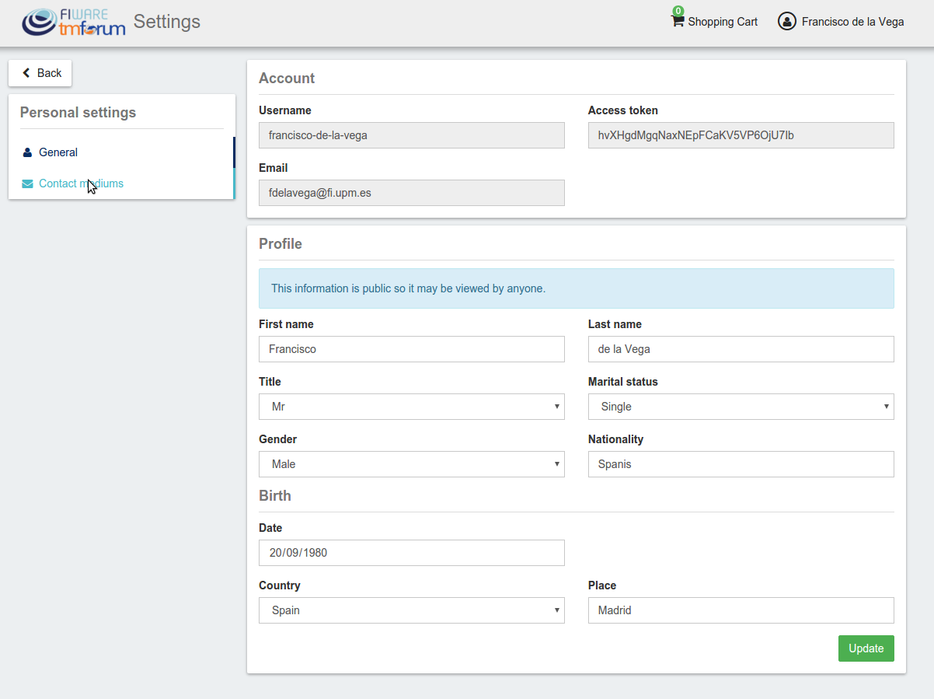Click the disabled Username field
Viewport: 934px width, 699px height.
[412, 135]
